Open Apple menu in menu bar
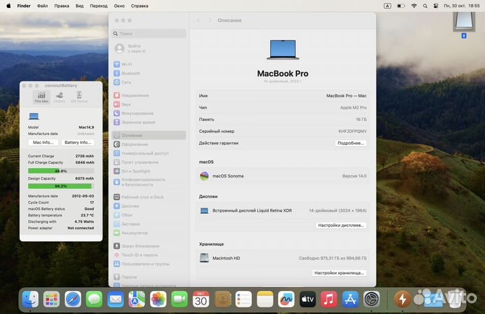This screenshot has width=485, height=314. [x=8, y=6]
